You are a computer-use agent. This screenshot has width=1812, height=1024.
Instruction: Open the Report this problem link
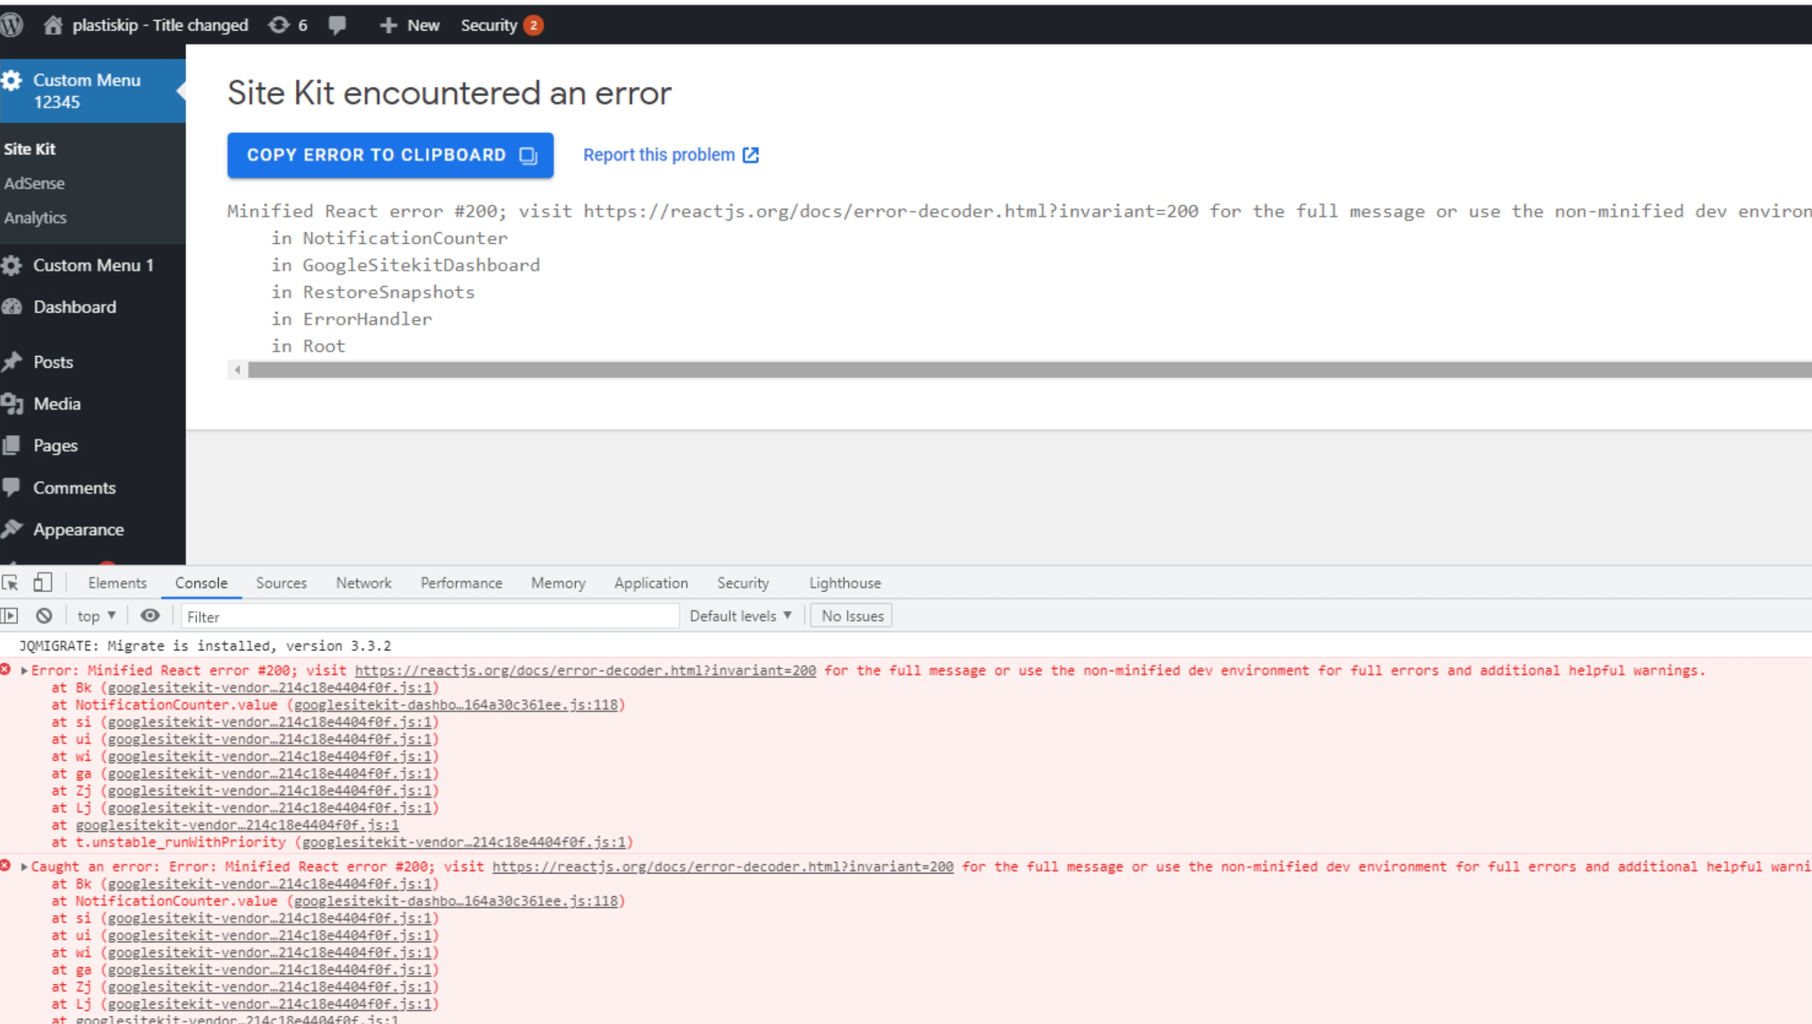point(671,155)
